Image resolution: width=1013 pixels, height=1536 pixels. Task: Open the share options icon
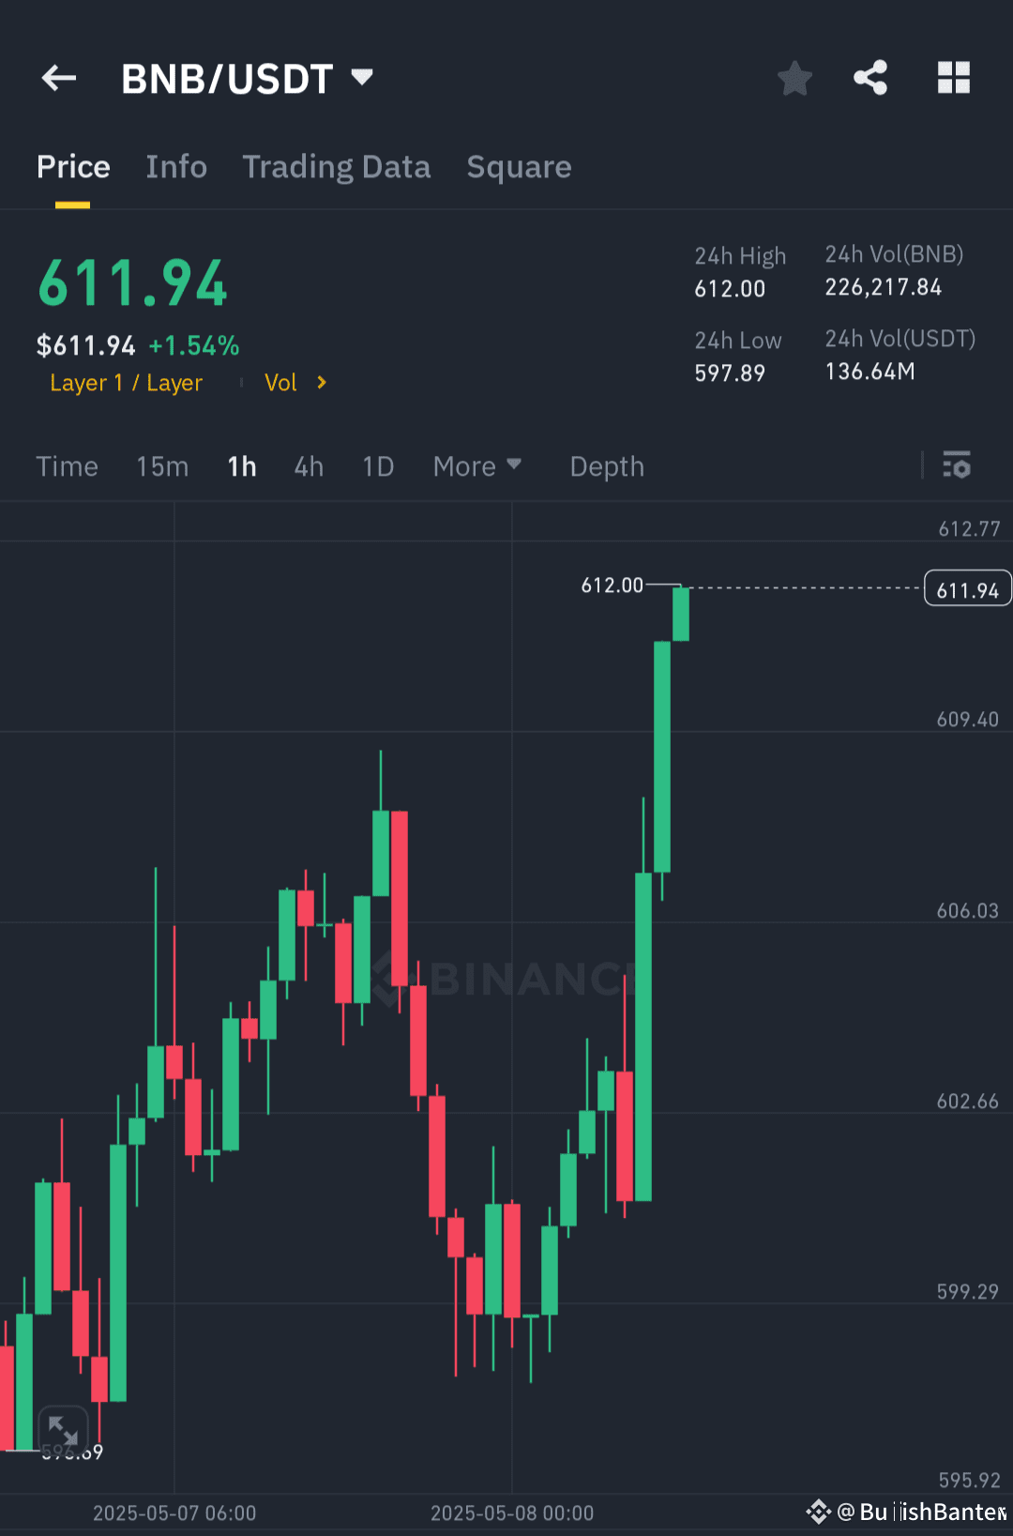(x=870, y=78)
